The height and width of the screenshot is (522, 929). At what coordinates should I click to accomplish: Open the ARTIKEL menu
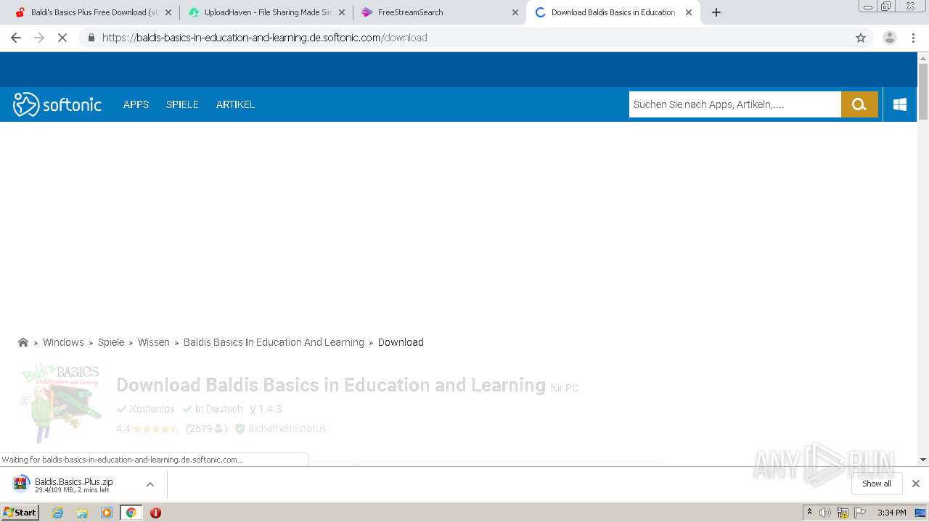(235, 104)
